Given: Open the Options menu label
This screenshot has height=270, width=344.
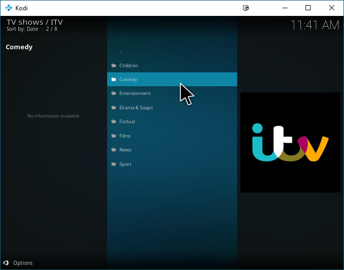Looking at the screenshot, I should 23,263.
